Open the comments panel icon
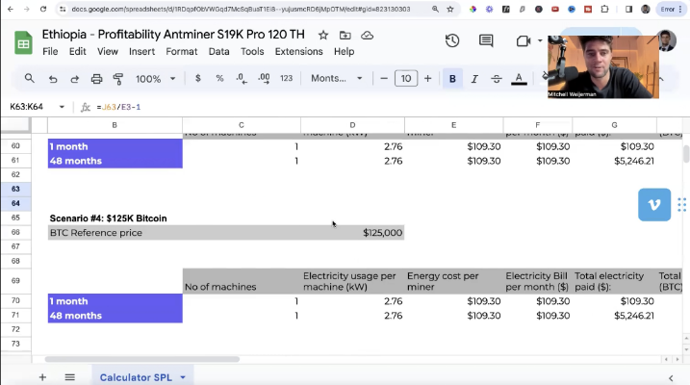The image size is (690, 385). coord(486,41)
